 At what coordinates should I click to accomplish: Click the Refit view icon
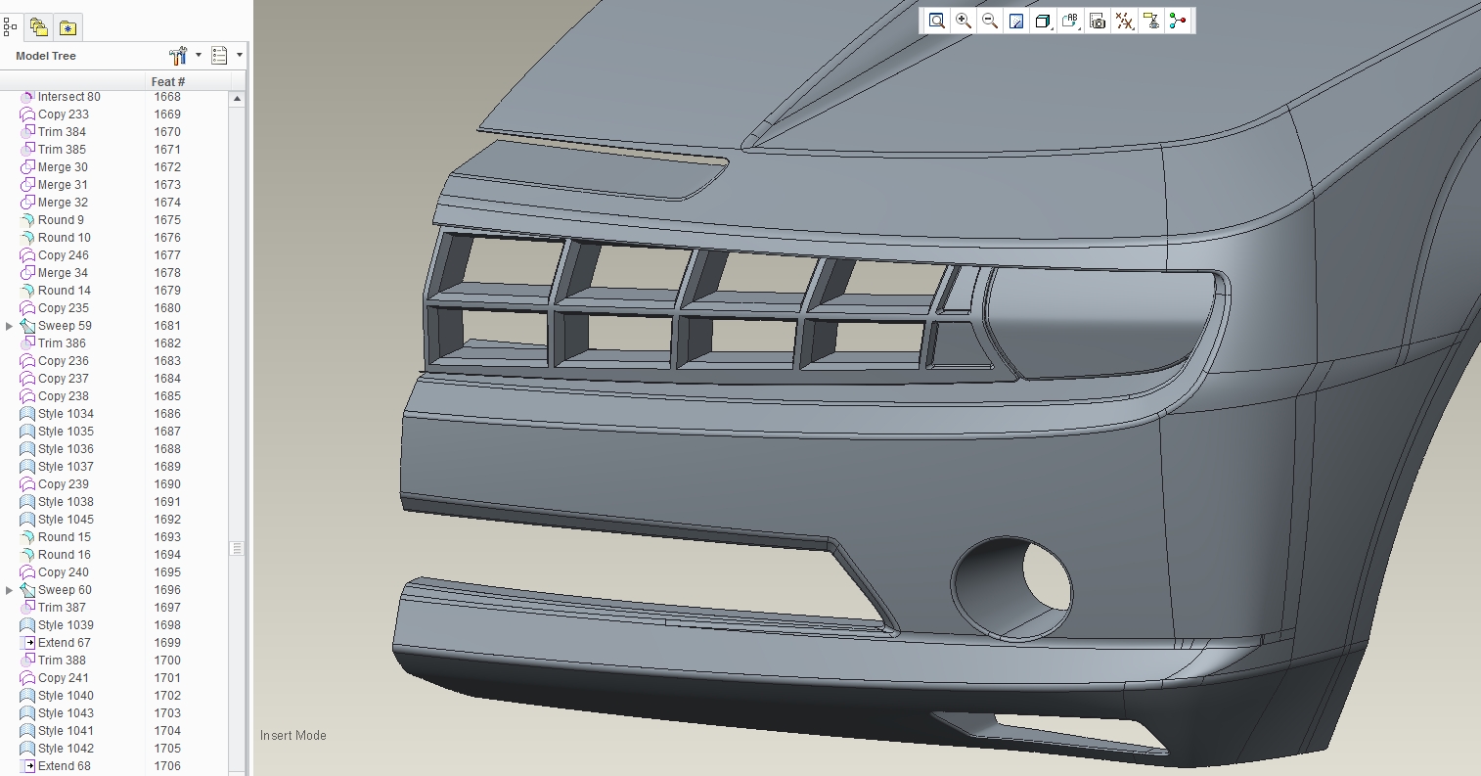tap(937, 21)
